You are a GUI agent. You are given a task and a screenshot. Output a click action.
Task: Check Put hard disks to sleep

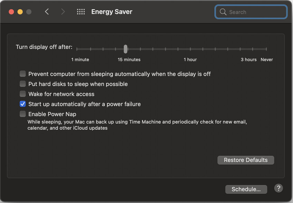[23, 84]
